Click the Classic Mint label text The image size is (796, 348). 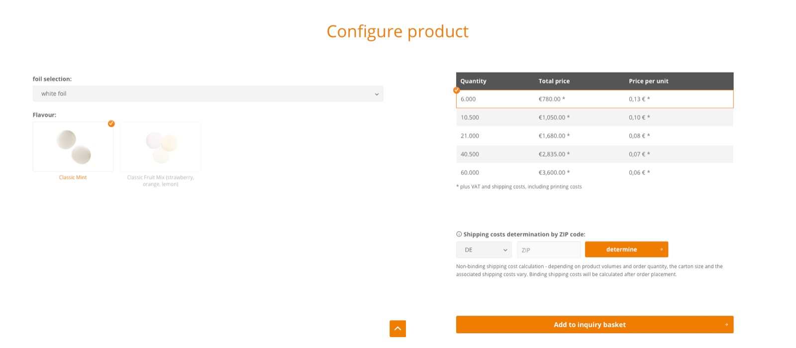[x=73, y=177]
